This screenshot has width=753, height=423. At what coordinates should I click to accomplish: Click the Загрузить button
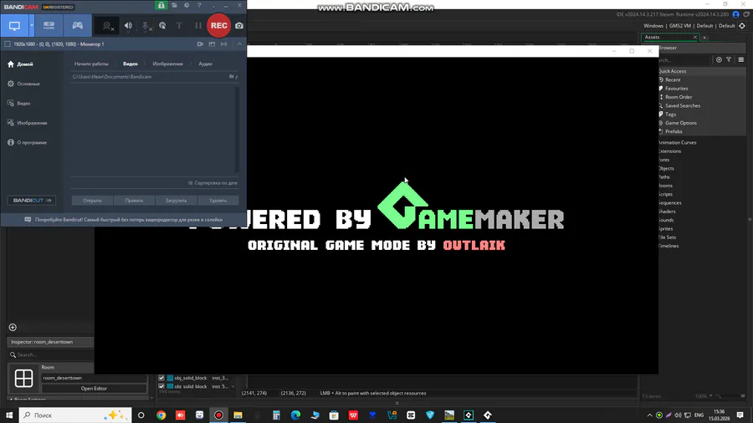176,201
